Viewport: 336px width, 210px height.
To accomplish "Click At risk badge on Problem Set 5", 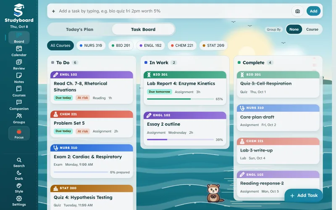I will point(83,131).
